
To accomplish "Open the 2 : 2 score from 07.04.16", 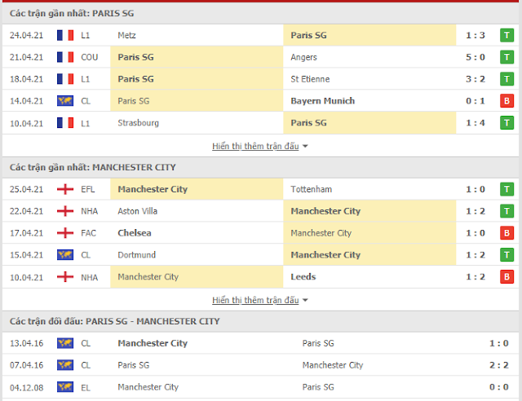I will pyautogui.click(x=498, y=365).
